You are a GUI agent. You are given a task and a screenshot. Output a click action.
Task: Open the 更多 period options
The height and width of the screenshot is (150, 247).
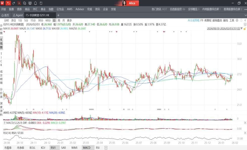click(69, 20)
